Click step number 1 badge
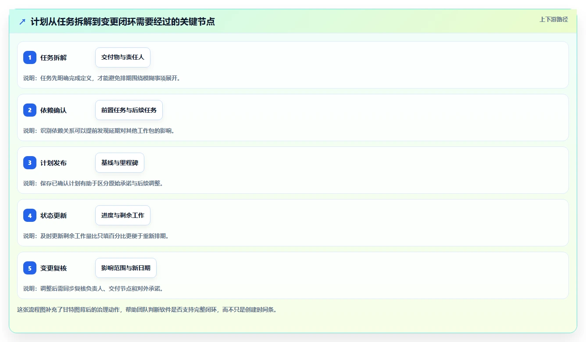 30,57
